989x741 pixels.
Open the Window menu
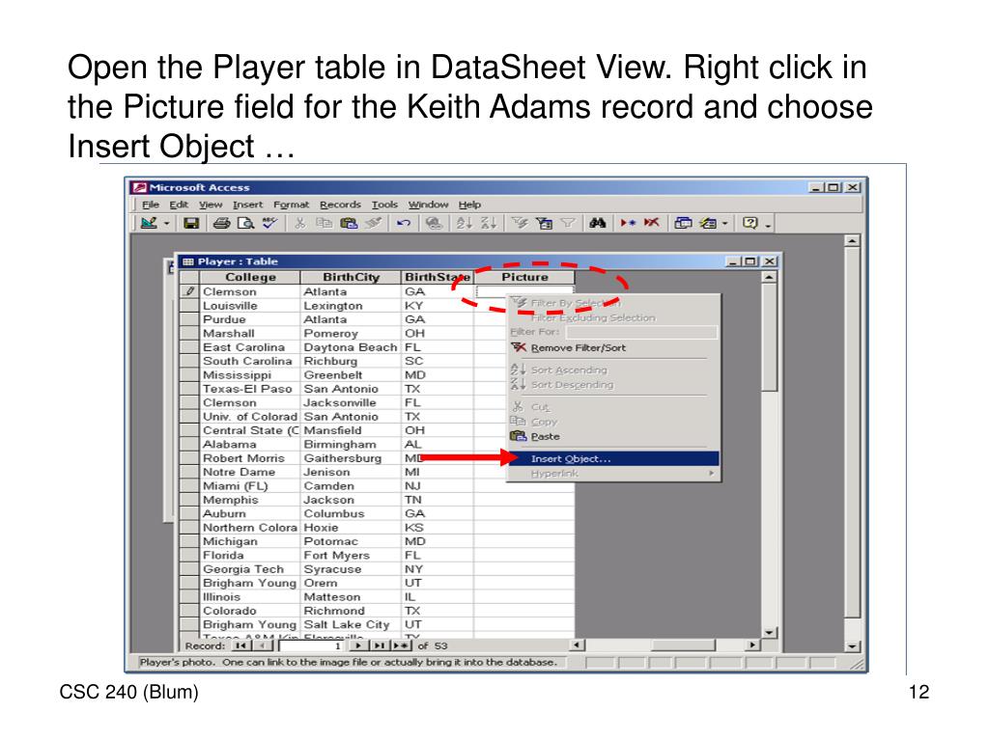pyautogui.click(x=428, y=205)
